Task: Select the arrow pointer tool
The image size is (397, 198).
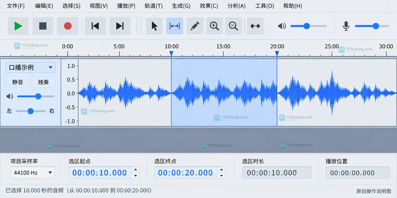Action: pyautogui.click(x=154, y=26)
